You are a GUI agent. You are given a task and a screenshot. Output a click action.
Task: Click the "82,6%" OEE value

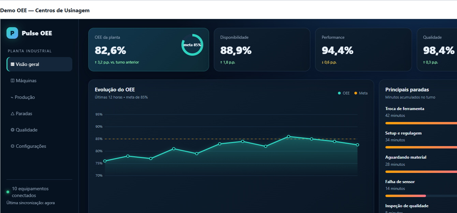[x=110, y=50]
